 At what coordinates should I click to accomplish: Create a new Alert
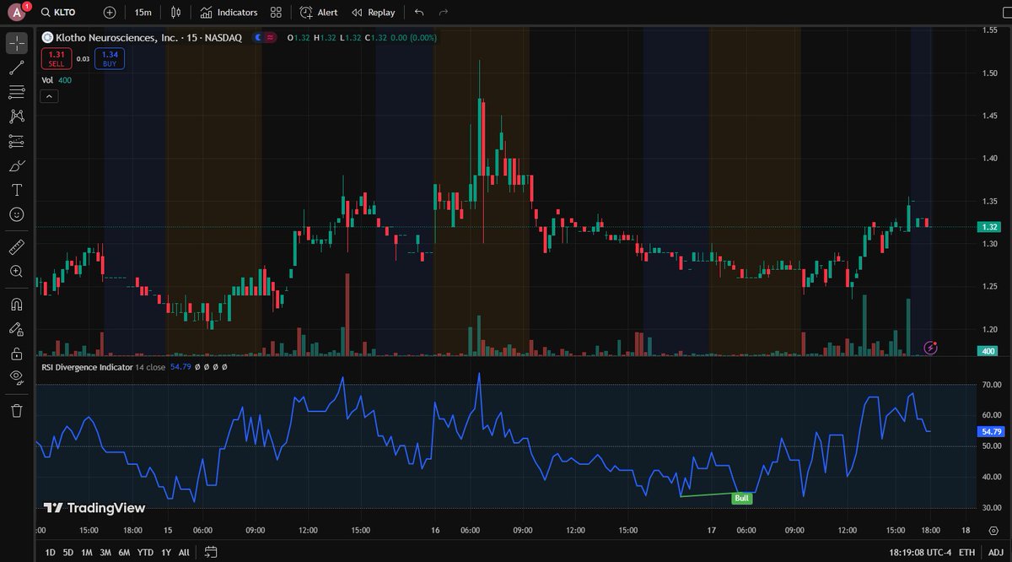[320, 13]
